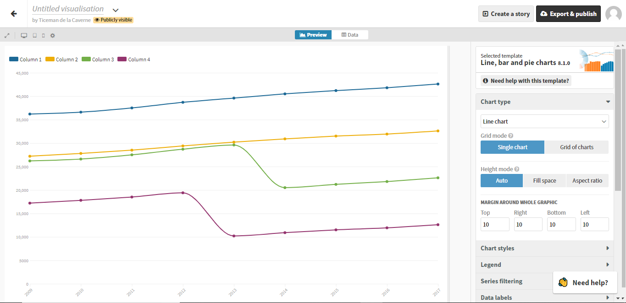Select Single chart grid mode
626x303 pixels.
512,147
